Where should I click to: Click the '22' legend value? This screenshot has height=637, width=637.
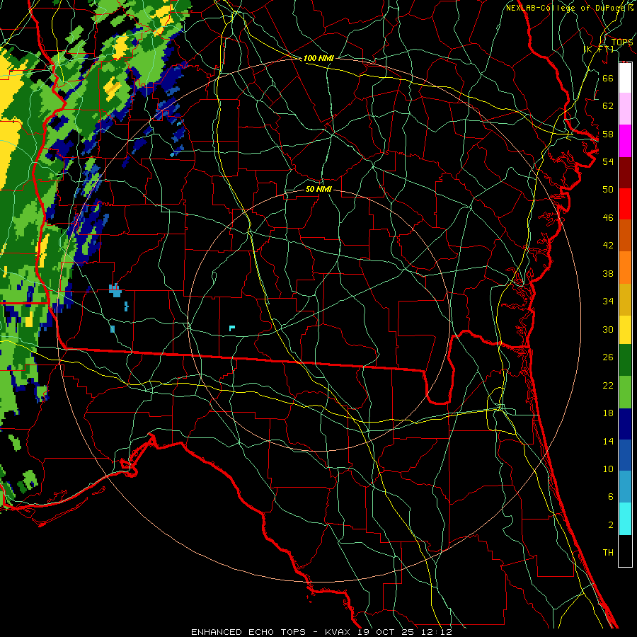(608, 385)
